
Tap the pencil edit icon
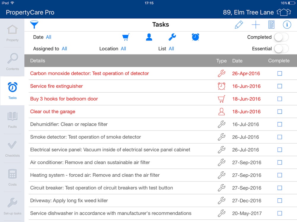(x=239, y=25)
